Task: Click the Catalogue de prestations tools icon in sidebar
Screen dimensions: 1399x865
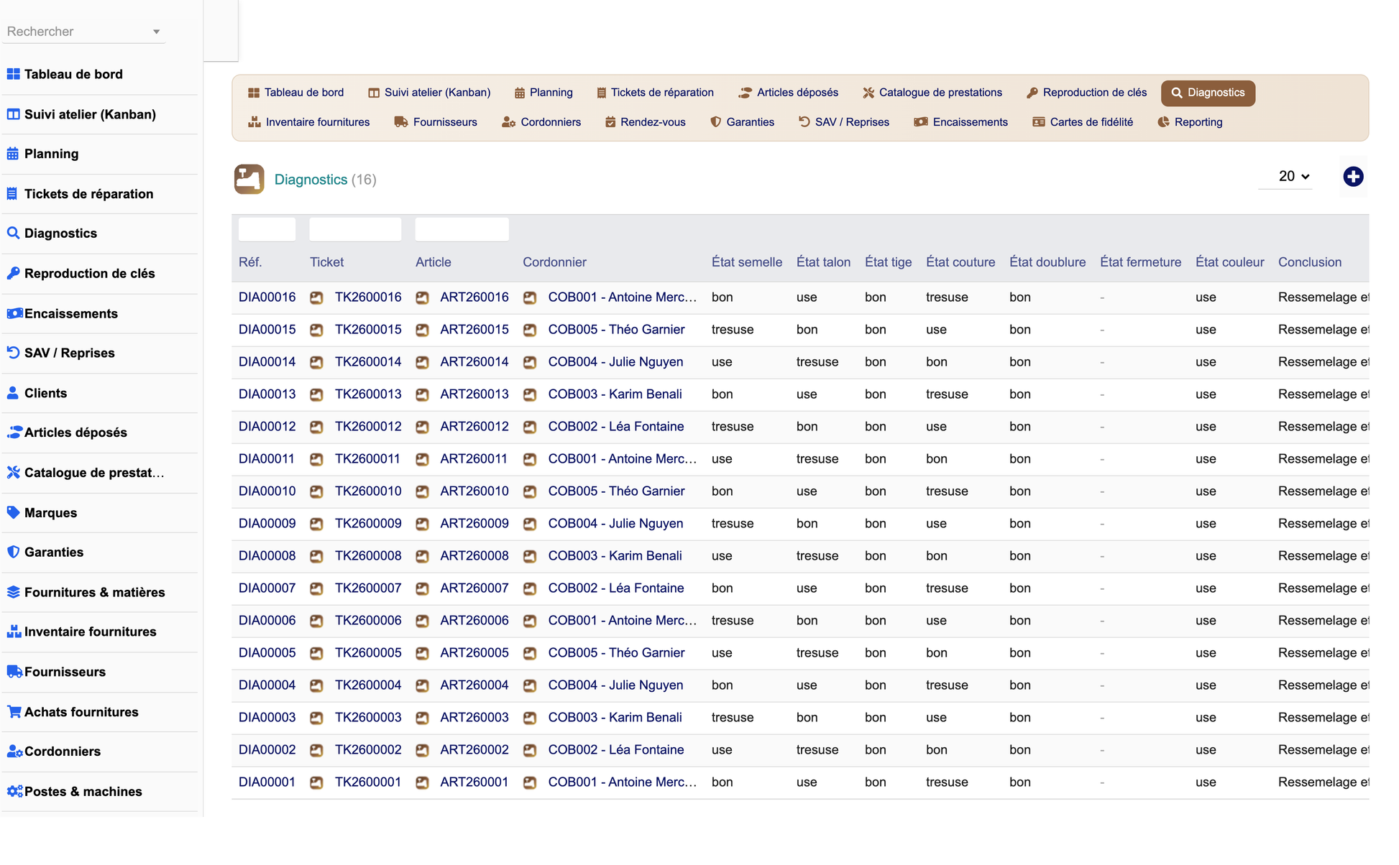Action: pos(13,473)
